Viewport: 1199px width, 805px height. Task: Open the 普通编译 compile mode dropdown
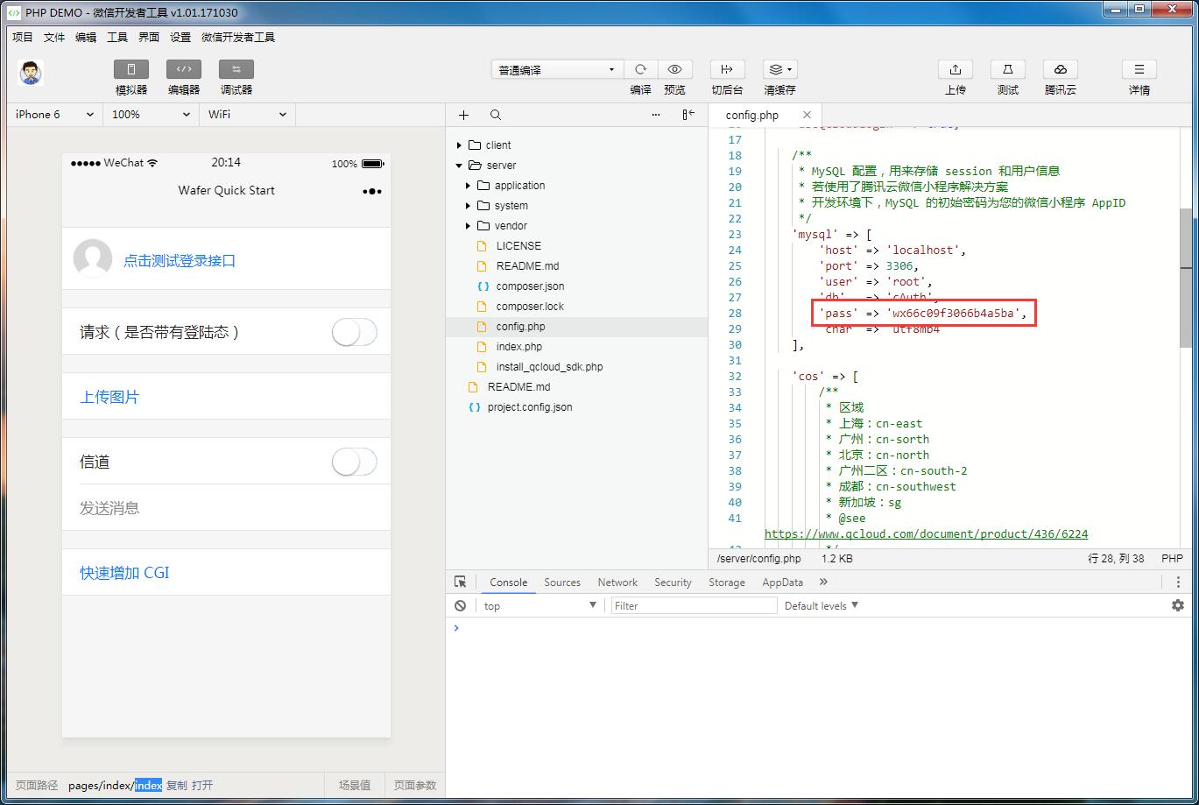point(557,70)
